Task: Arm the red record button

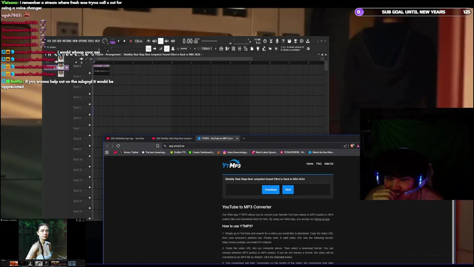Action: (x=131, y=41)
